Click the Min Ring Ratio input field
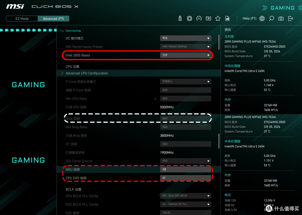This screenshot has height=215, width=302. [185, 127]
